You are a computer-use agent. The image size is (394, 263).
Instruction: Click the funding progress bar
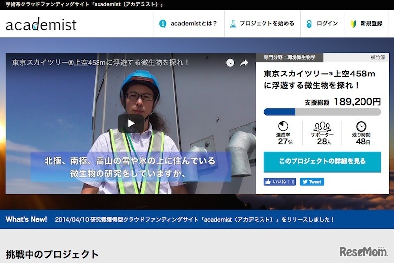[x=323, y=112]
